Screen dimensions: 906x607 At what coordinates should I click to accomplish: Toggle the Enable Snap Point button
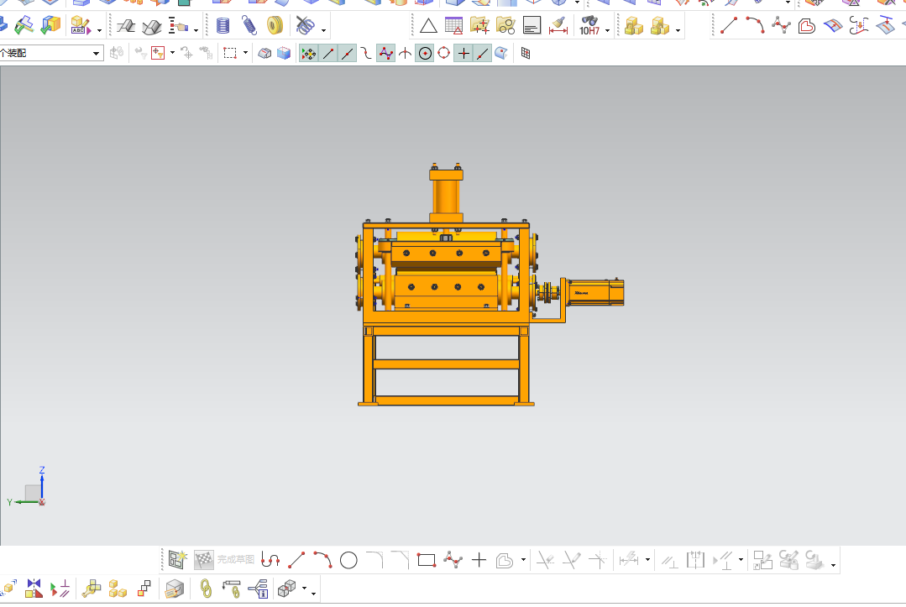pyautogui.click(x=308, y=54)
